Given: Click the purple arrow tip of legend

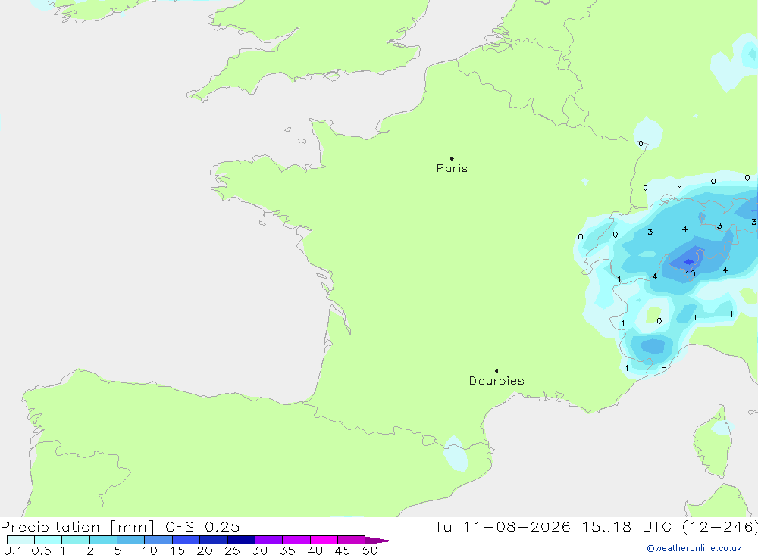Looking at the screenshot, I should pos(379,541).
